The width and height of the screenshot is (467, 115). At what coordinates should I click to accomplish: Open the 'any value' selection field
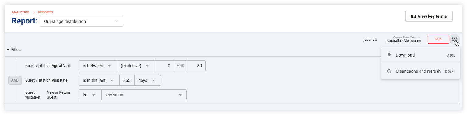144,95
